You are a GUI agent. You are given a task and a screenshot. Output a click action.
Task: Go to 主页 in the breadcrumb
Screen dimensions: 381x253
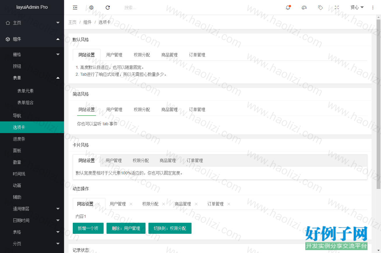point(72,22)
